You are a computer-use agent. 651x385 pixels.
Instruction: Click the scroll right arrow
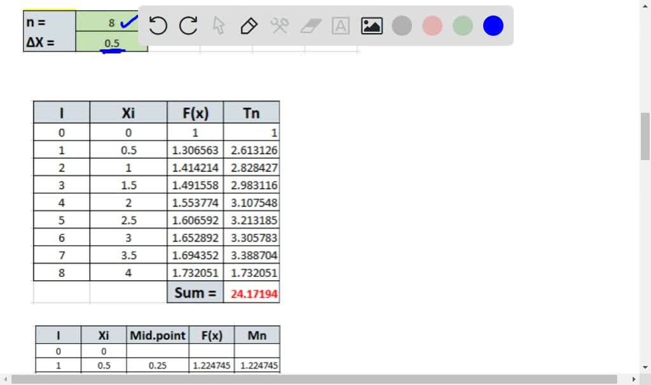point(634,379)
